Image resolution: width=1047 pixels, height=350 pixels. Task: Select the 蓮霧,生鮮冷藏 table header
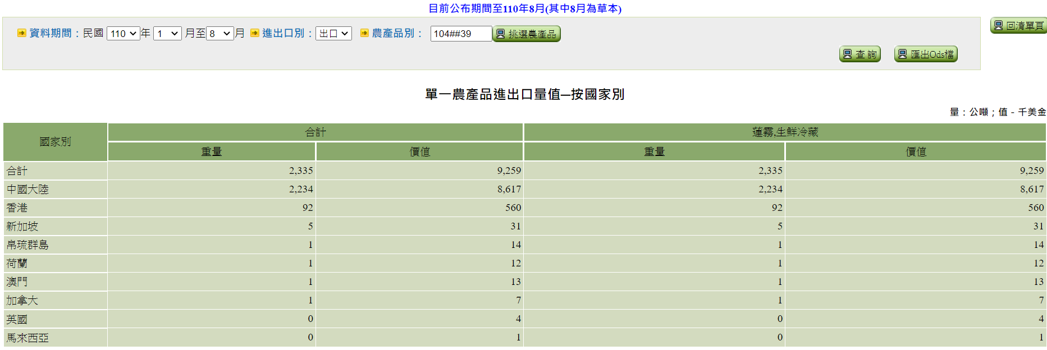tap(785, 132)
